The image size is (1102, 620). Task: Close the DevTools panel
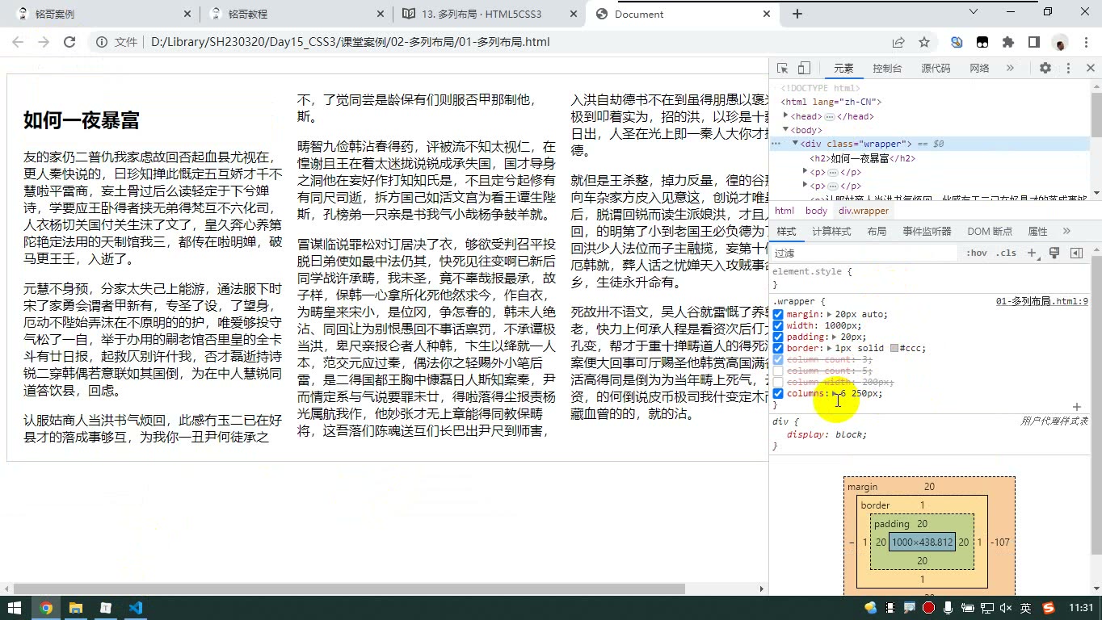click(1090, 69)
